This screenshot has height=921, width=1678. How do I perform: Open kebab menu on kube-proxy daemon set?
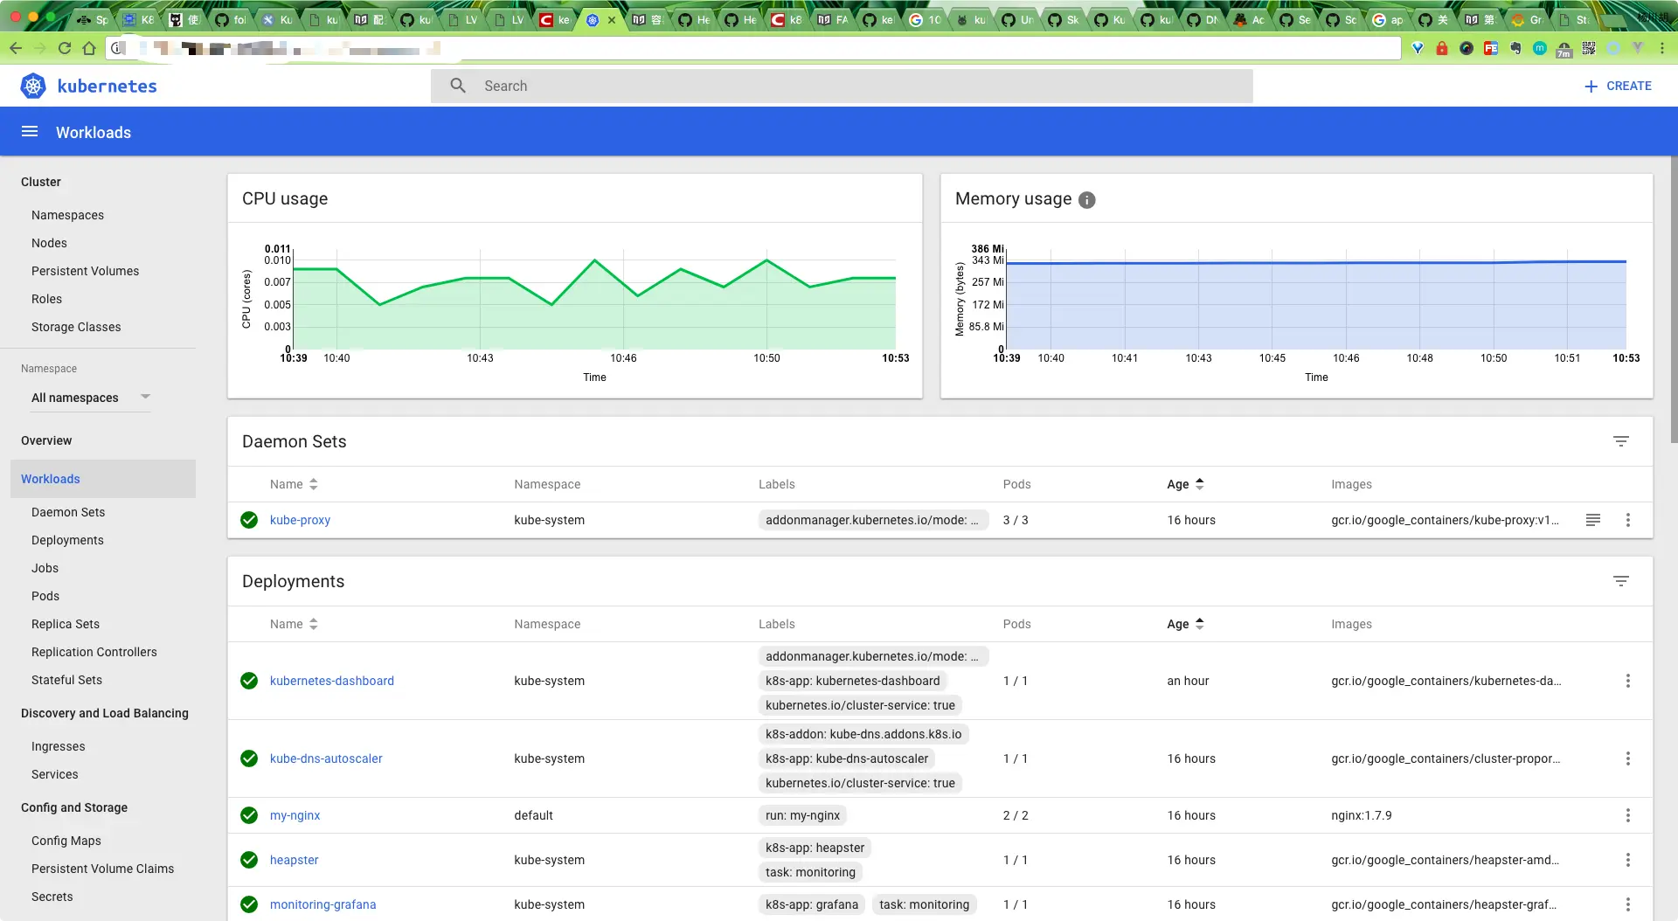point(1628,520)
